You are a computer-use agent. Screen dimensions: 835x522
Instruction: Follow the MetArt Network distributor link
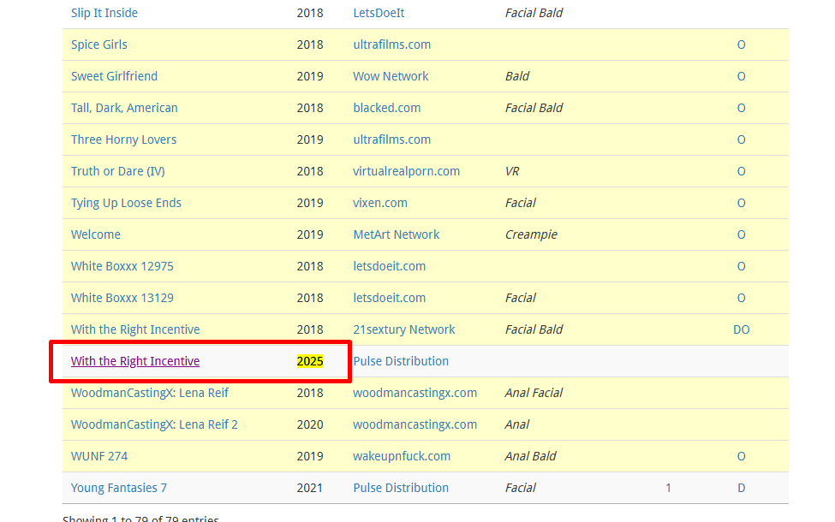point(397,234)
